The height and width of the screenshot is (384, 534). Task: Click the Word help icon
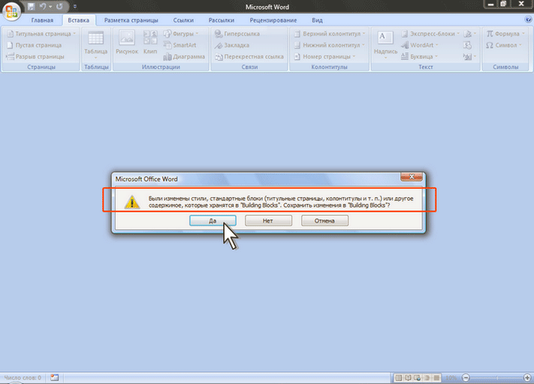528,19
